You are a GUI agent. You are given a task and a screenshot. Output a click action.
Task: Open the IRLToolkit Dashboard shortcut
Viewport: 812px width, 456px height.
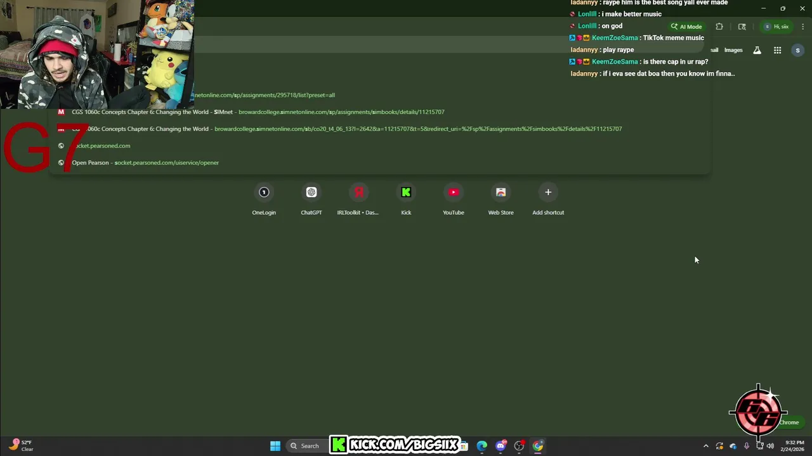358,199
